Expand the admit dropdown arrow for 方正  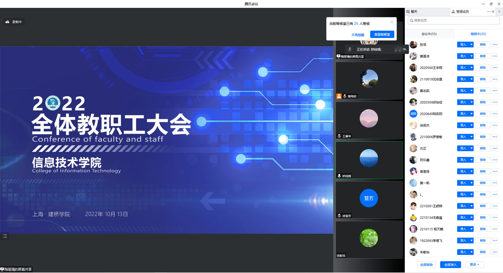(472, 148)
